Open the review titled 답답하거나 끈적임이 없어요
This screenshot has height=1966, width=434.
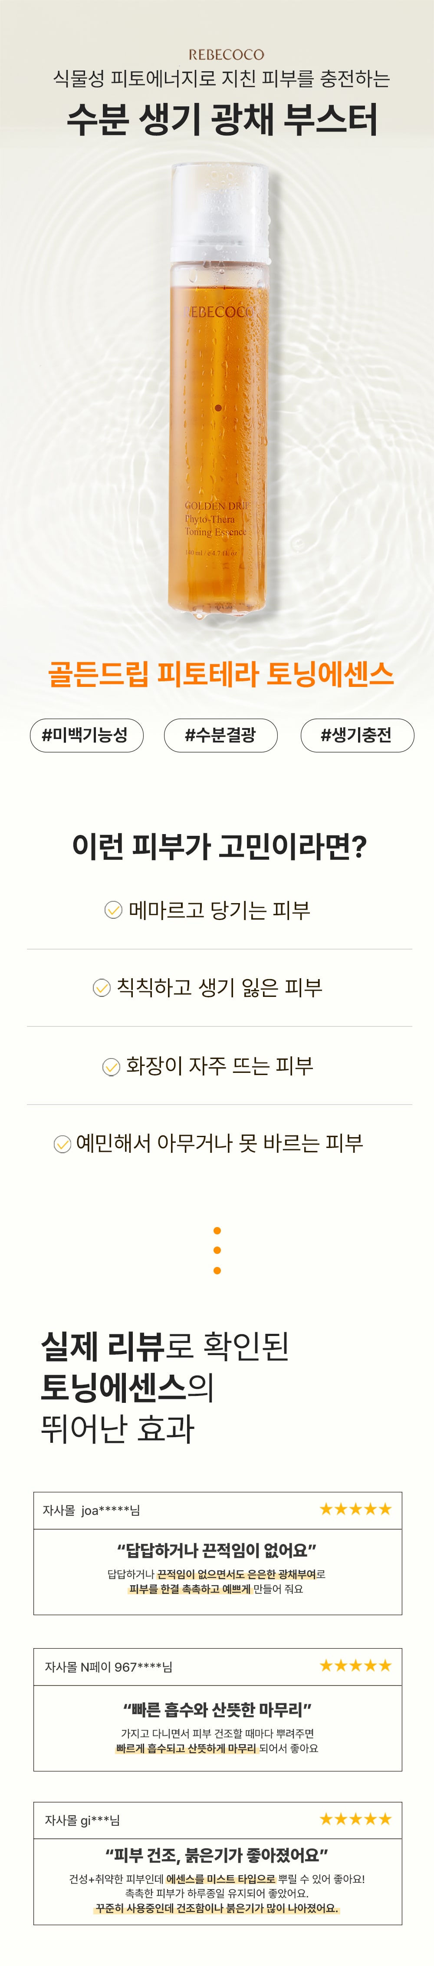click(217, 1550)
